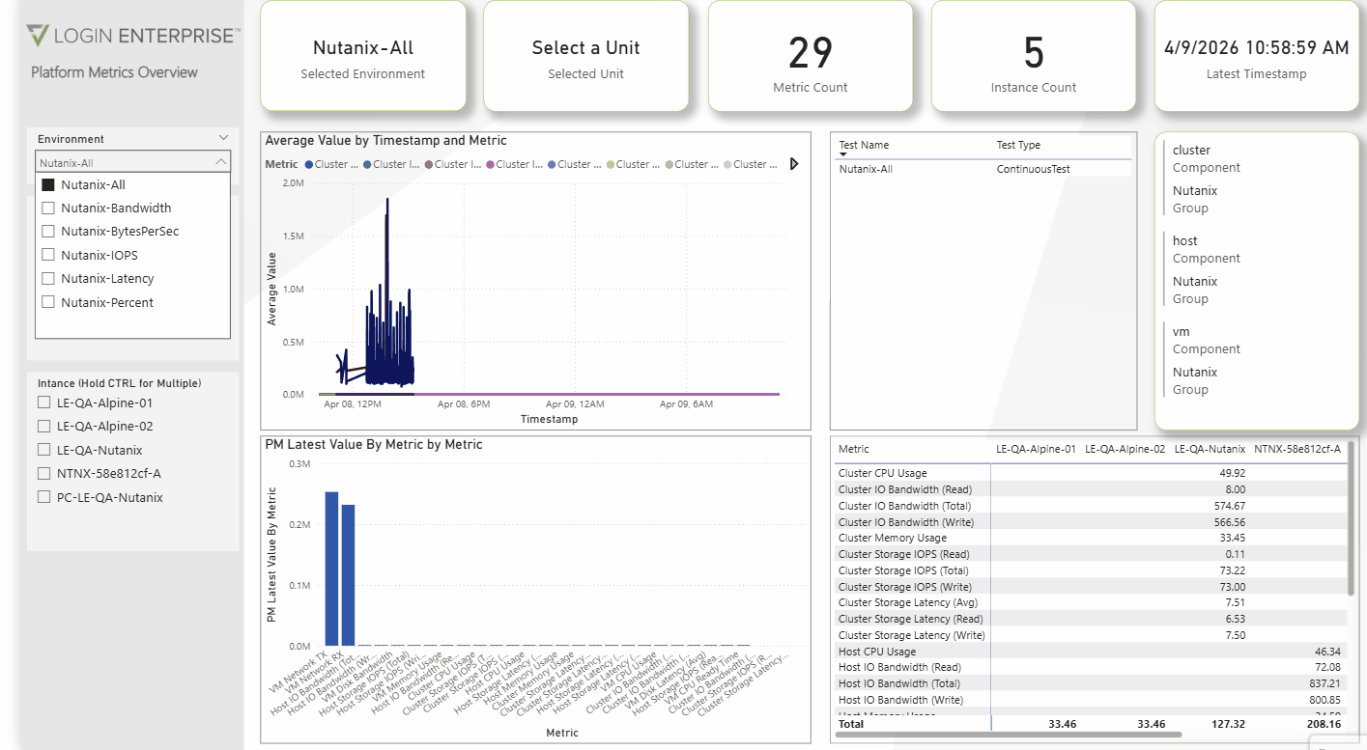Select the Cluster Storage IOPS (Total) row
Image resolution: width=1367 pixels, height=750 pixels.
point(1091,570)
